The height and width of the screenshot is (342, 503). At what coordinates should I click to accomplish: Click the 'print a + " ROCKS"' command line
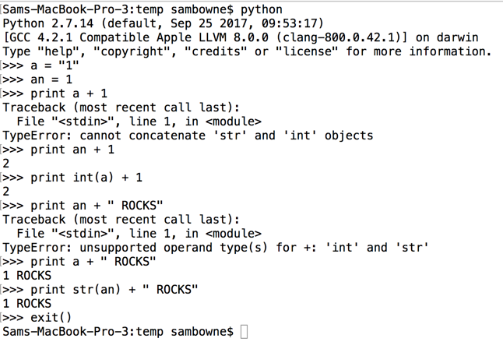(x=93, y=262)
